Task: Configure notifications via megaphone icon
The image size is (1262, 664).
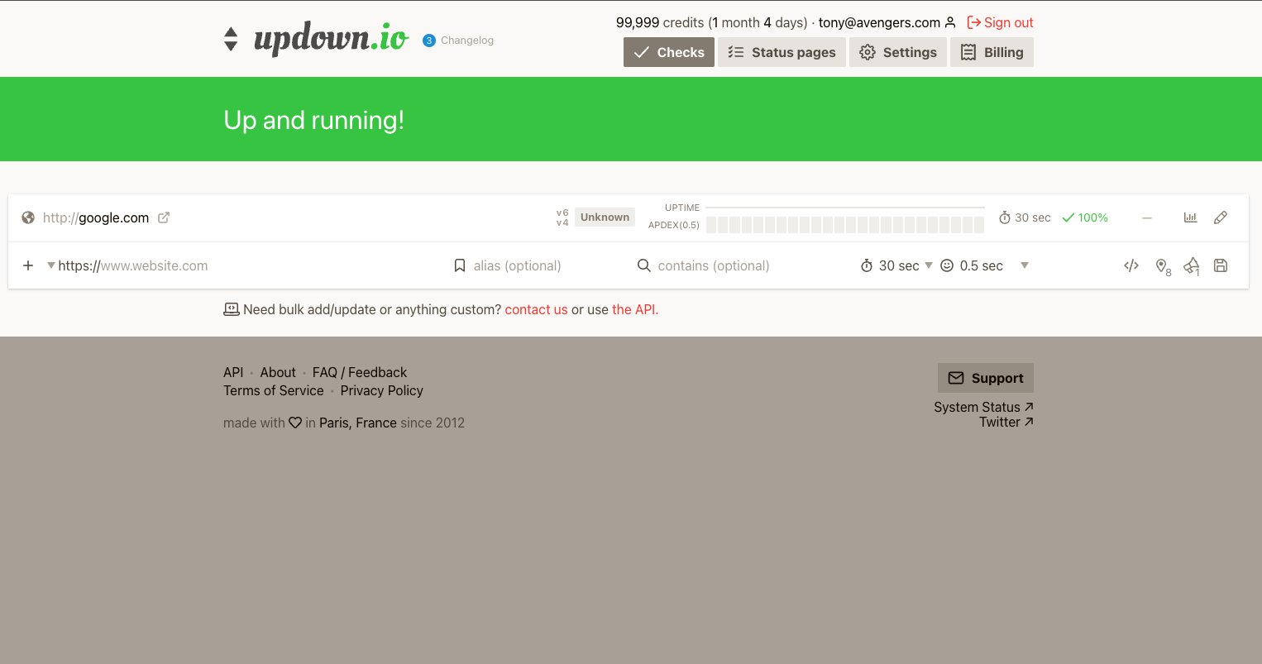Action: (1191, 265)
